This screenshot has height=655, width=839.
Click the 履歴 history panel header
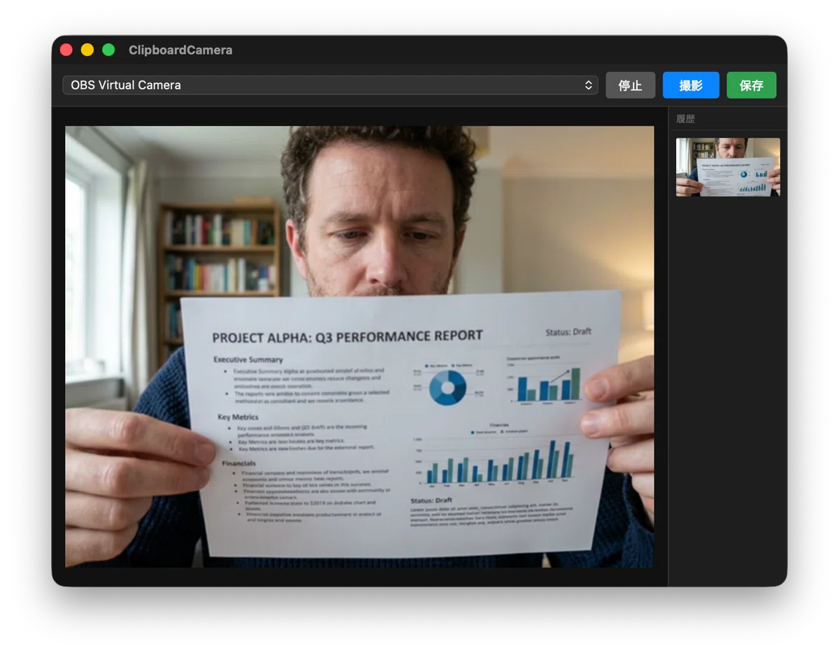(686, 119)
